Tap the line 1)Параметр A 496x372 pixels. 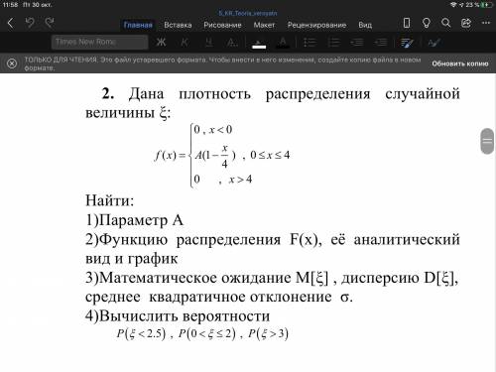[134, 220]
